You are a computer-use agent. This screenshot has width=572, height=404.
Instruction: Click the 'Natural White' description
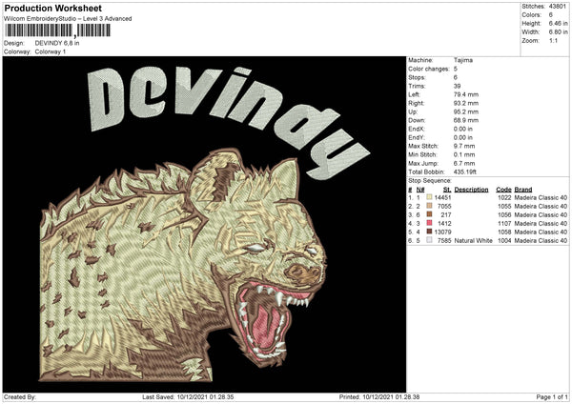(474, 241)
